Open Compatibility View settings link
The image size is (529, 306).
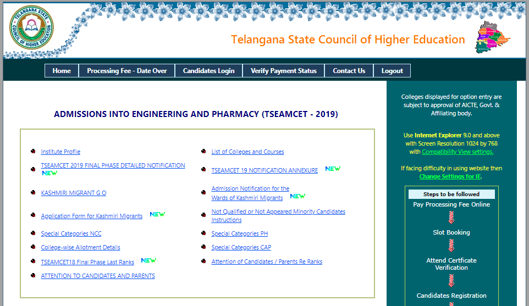click(x=458, y=152)
